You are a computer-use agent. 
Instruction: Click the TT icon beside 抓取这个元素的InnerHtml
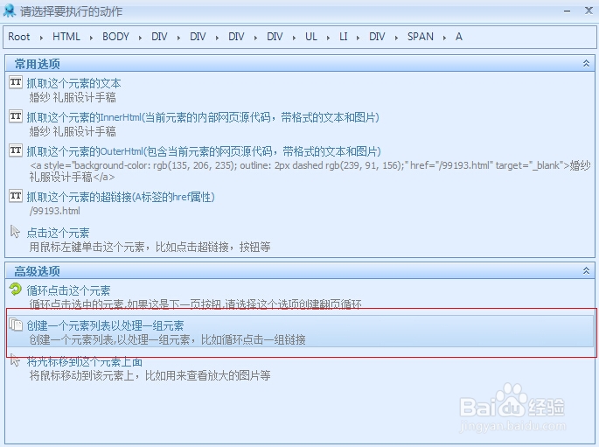coord(15,115)
